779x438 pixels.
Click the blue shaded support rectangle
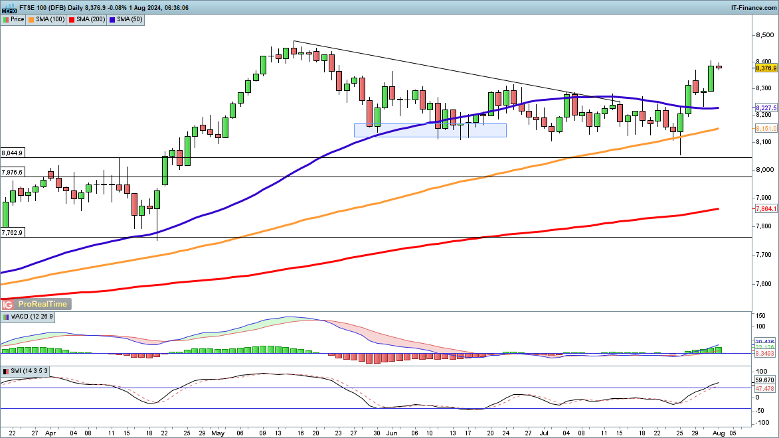[430, 130]
